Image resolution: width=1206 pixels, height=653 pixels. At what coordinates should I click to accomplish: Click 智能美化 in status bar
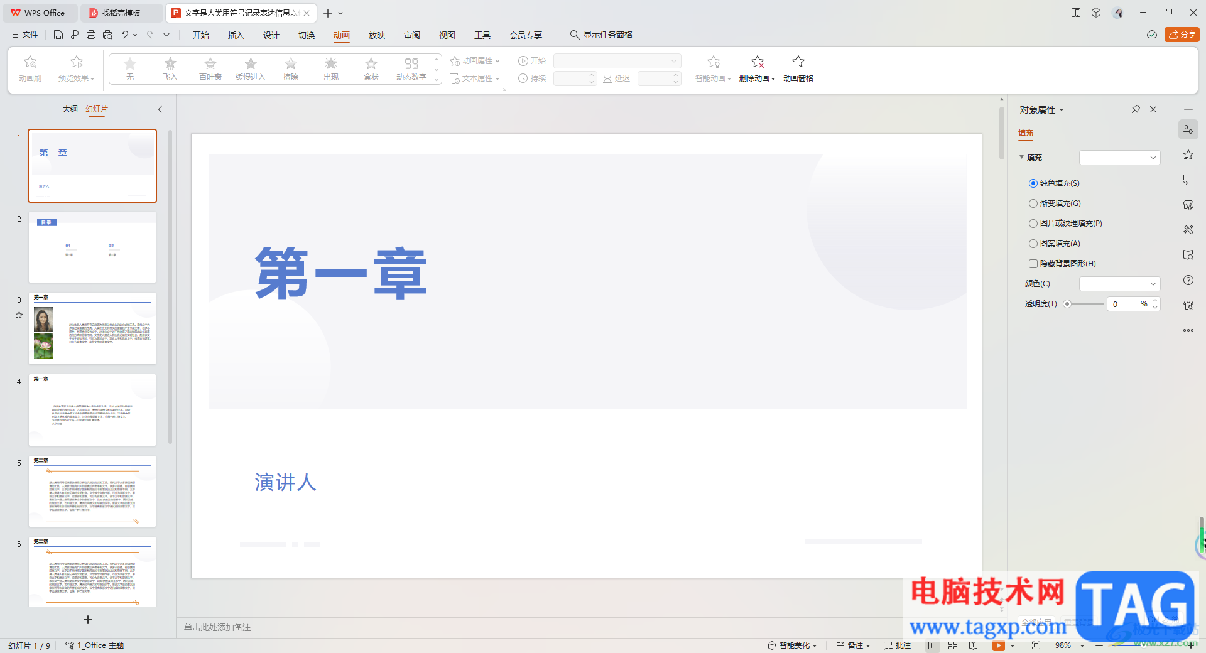coord(792,645)
